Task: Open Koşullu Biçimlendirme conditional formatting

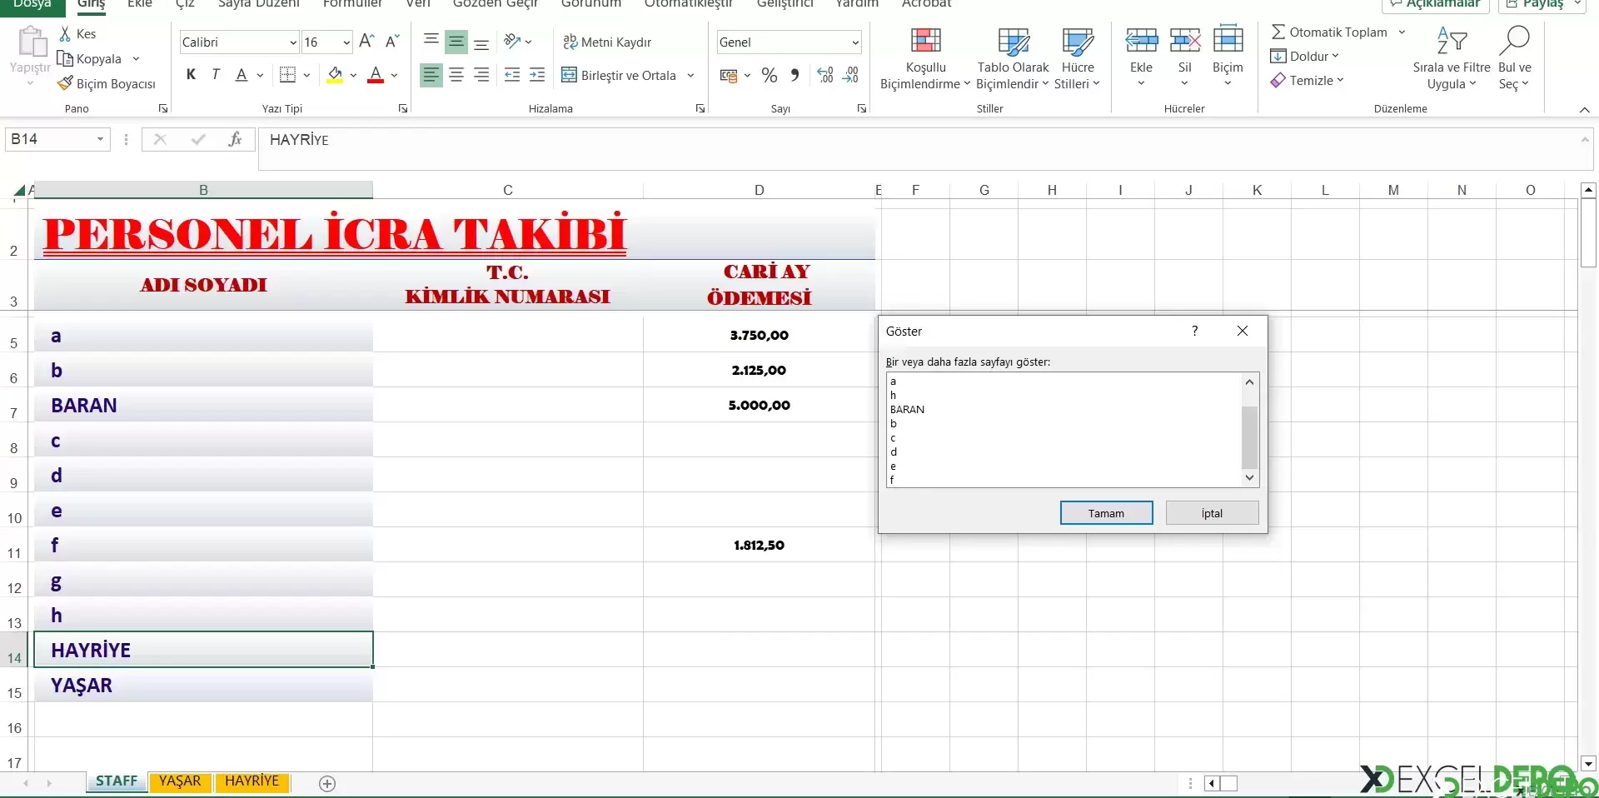Action: coord(925,58)
